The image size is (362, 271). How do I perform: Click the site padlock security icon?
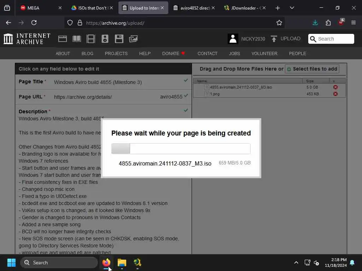[x=80, y=23]
